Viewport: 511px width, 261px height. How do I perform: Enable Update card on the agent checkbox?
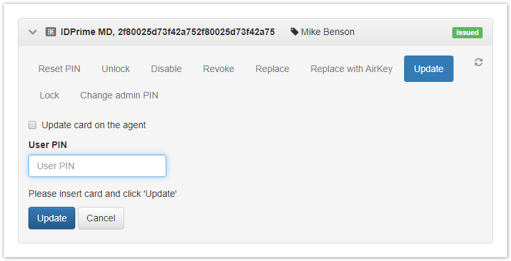coord(32,125)
